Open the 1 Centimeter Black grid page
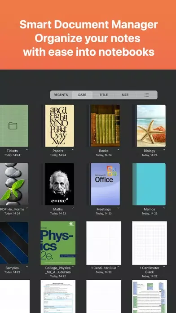Screen dimensions: 176x313 pyautogui.click(x=150, y=243)
